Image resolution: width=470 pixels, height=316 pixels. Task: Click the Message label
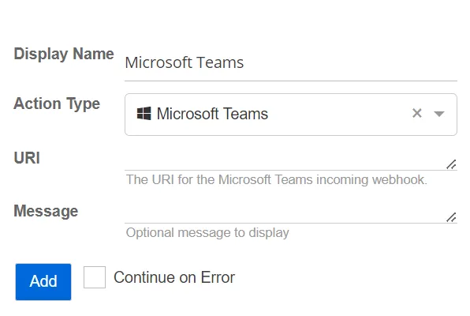click(x=46, y=211)
